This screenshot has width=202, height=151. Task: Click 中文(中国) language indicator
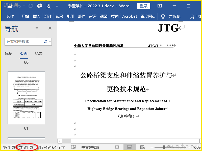pos(90,147)
